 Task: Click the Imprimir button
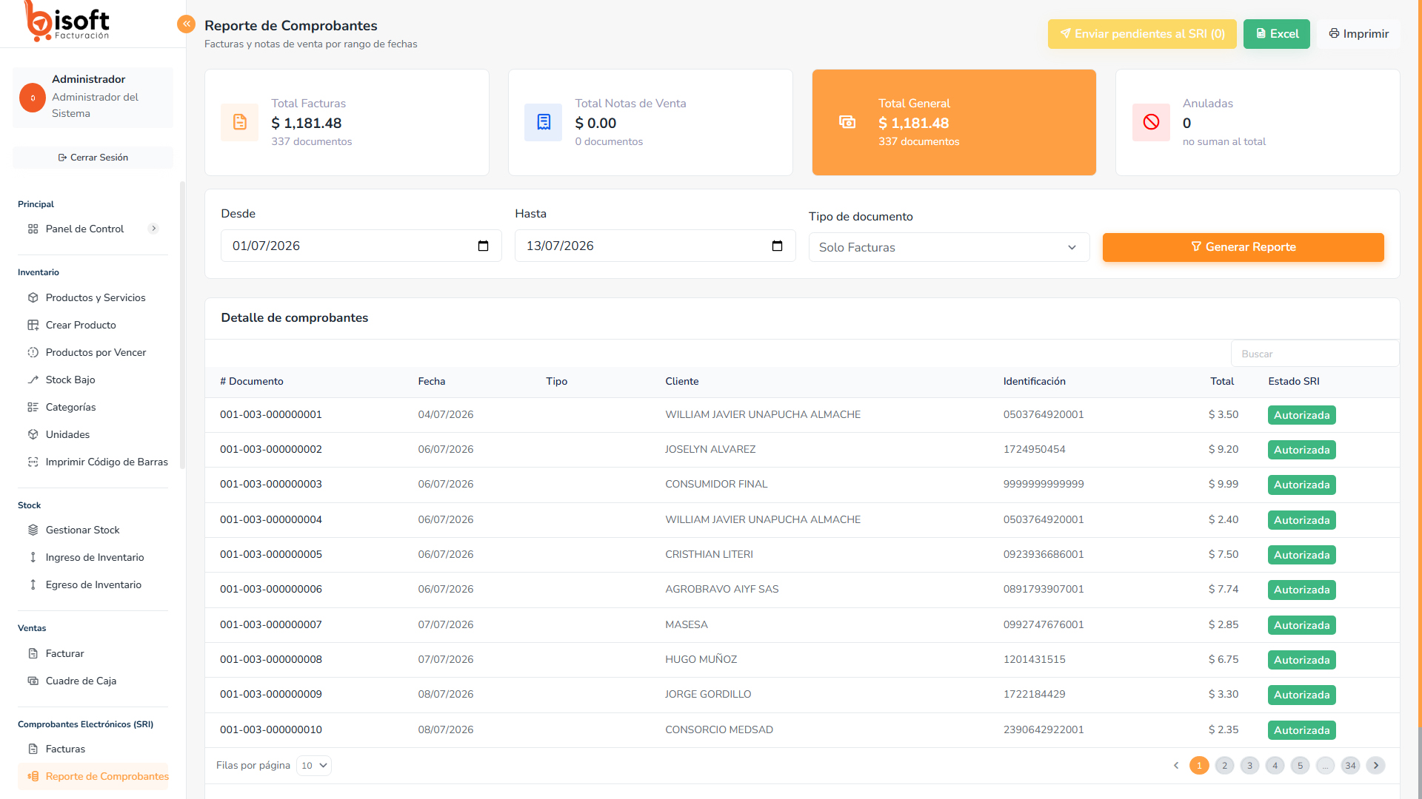pos(1358,34)
